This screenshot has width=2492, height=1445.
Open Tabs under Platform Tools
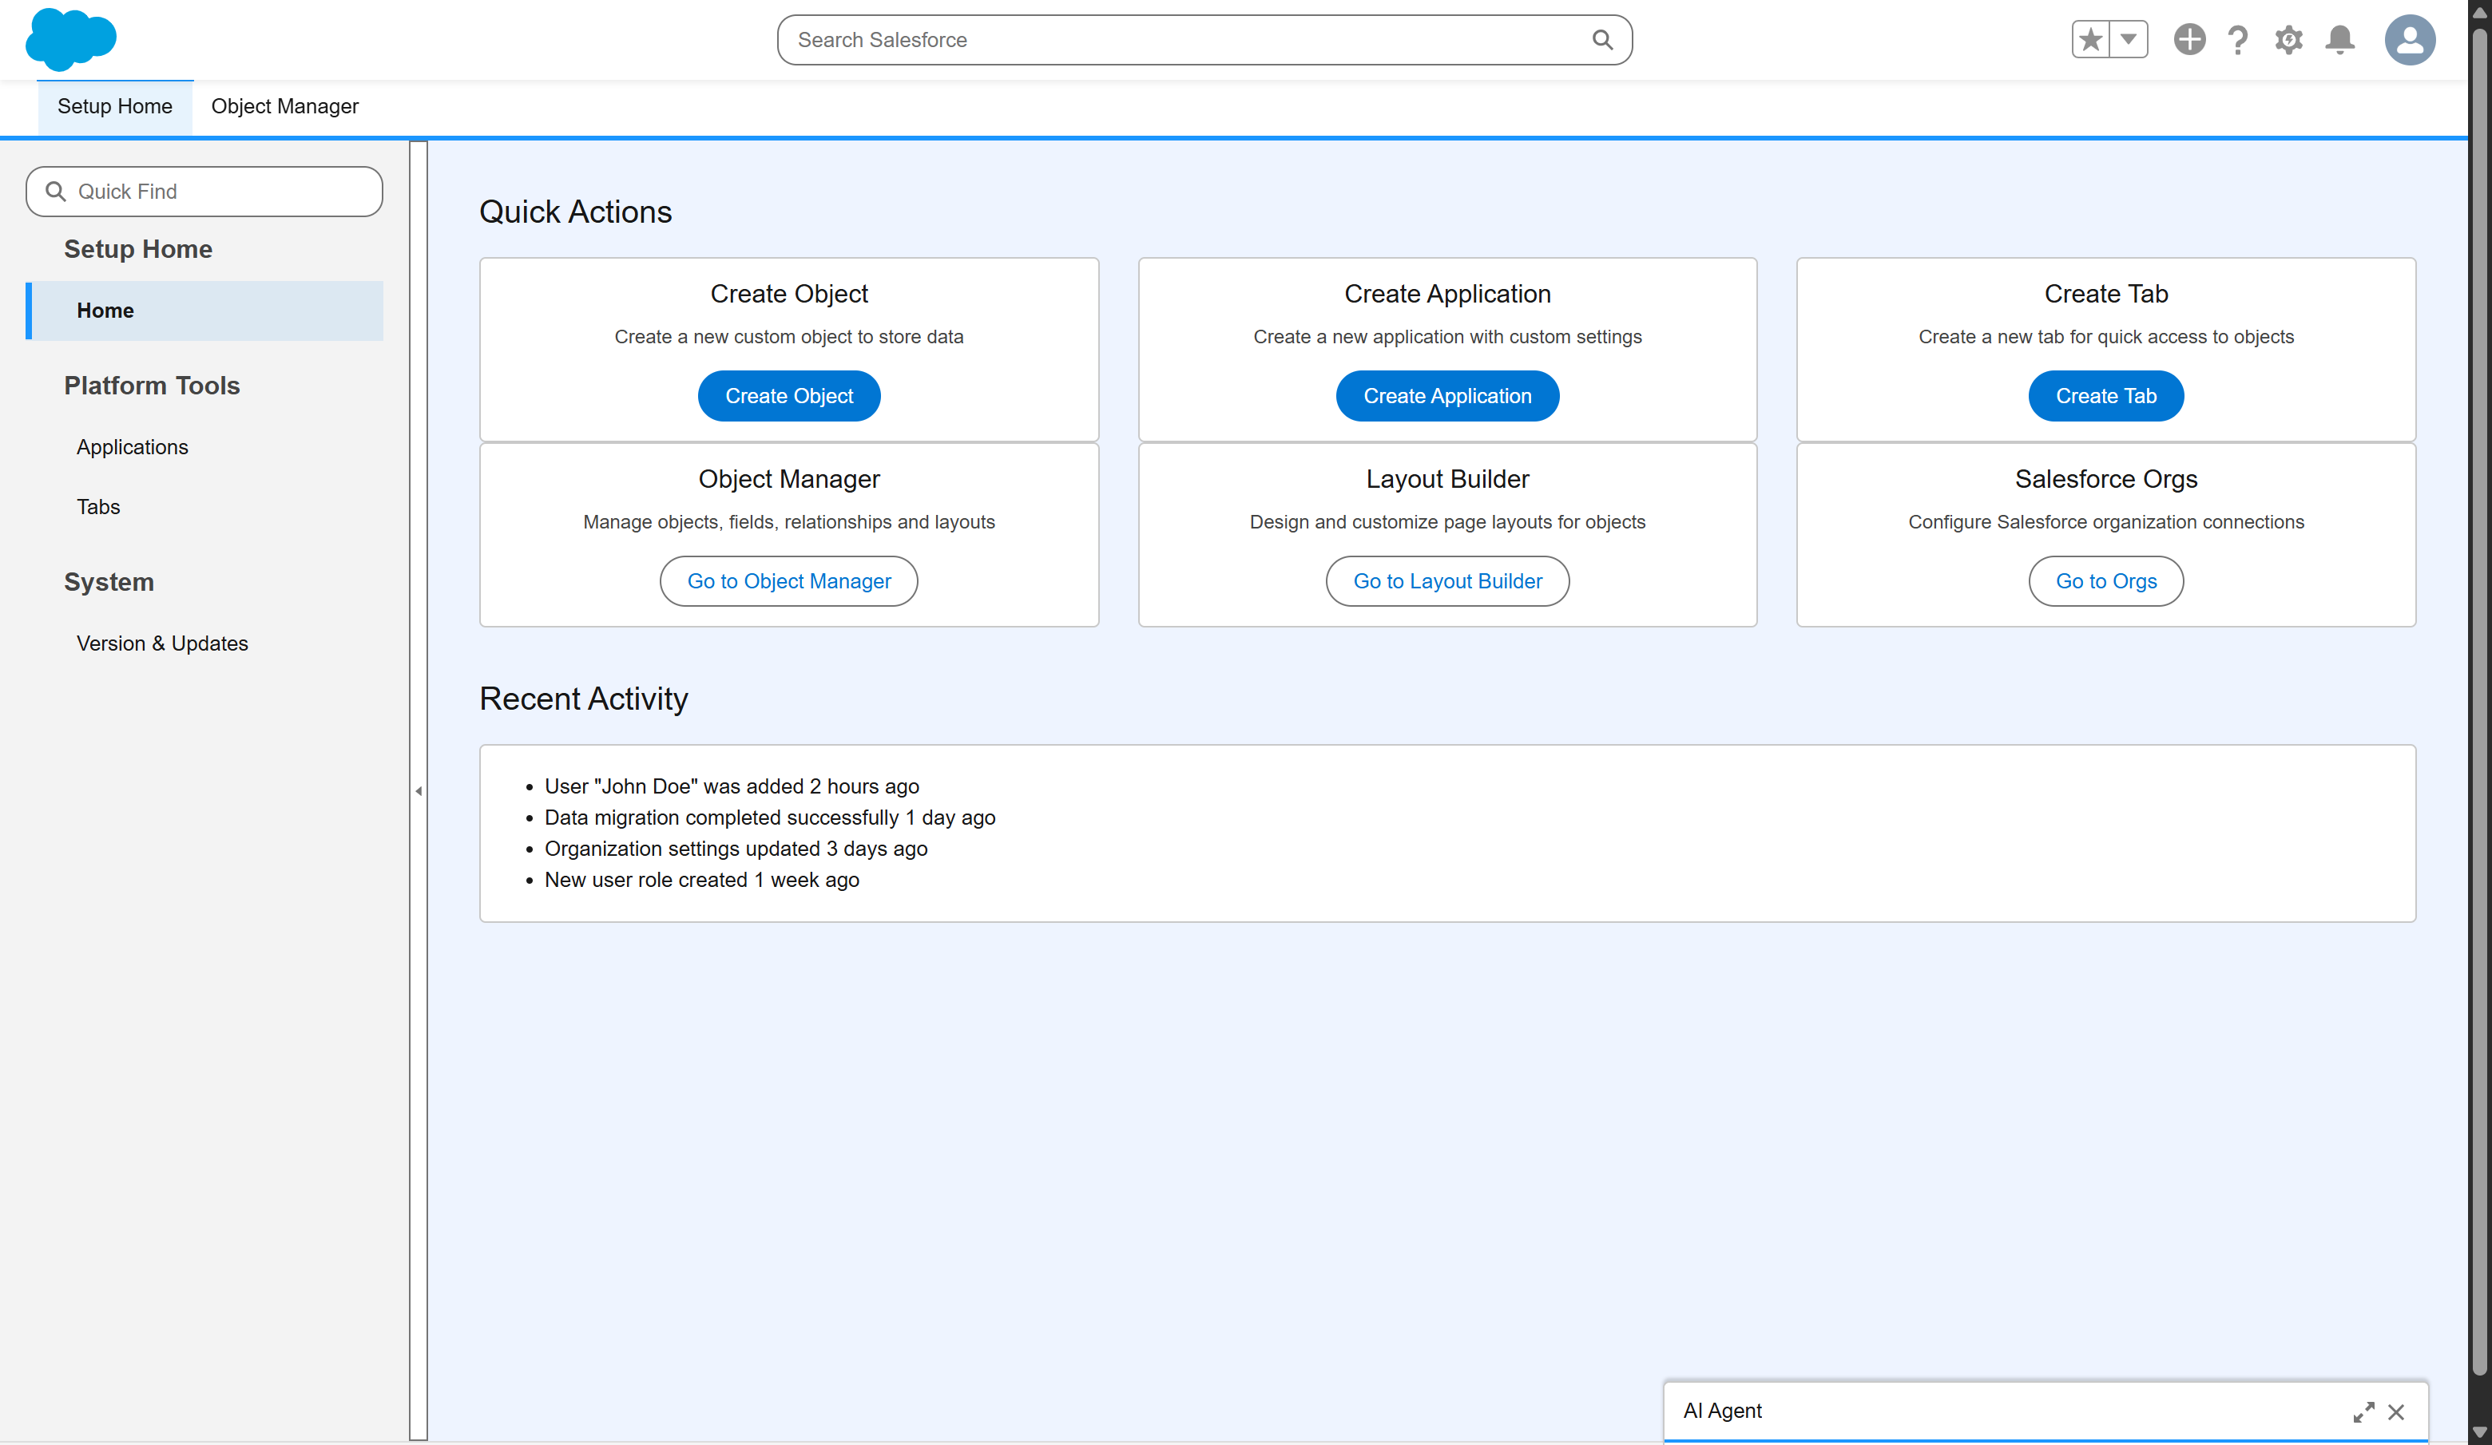click(98, 507)
